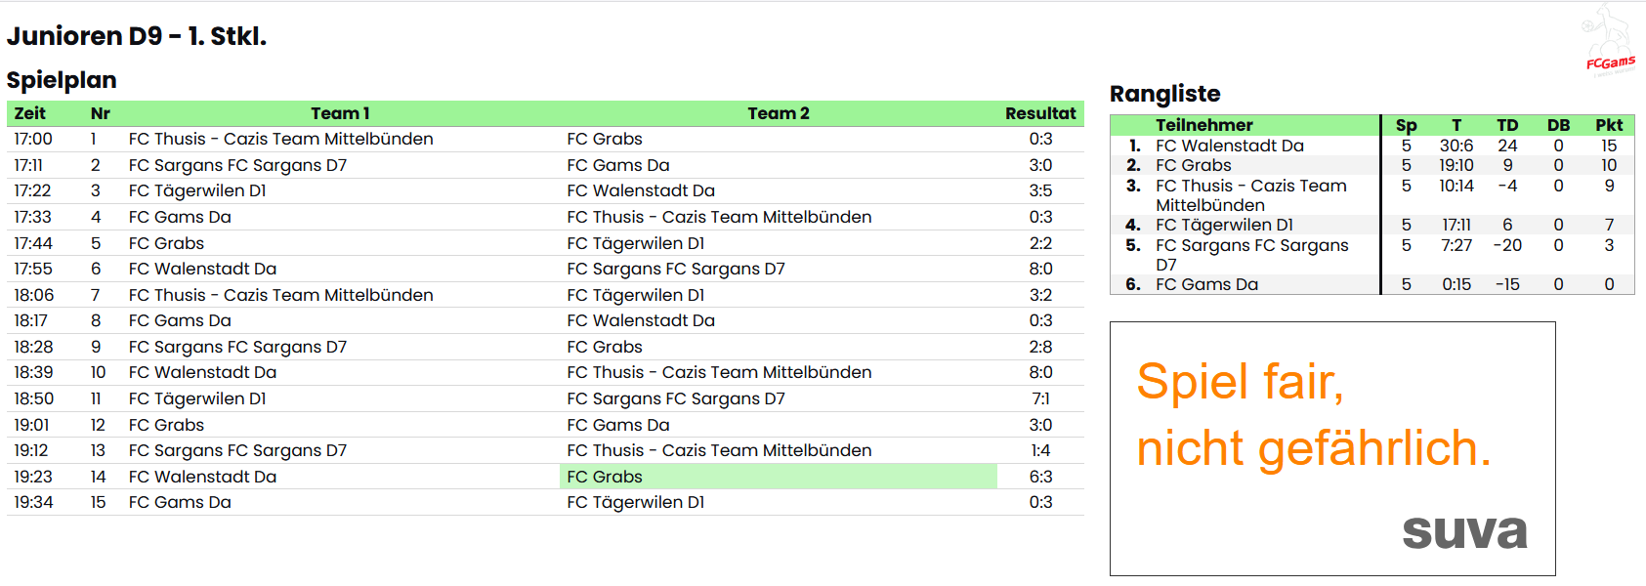
Task: Click the TD column header in Rangliste
Action: click(1506, 125)
